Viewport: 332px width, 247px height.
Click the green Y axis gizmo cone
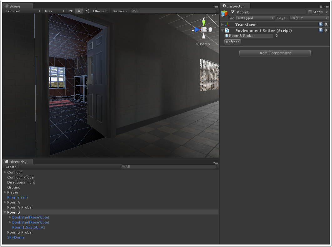[204, 23]
